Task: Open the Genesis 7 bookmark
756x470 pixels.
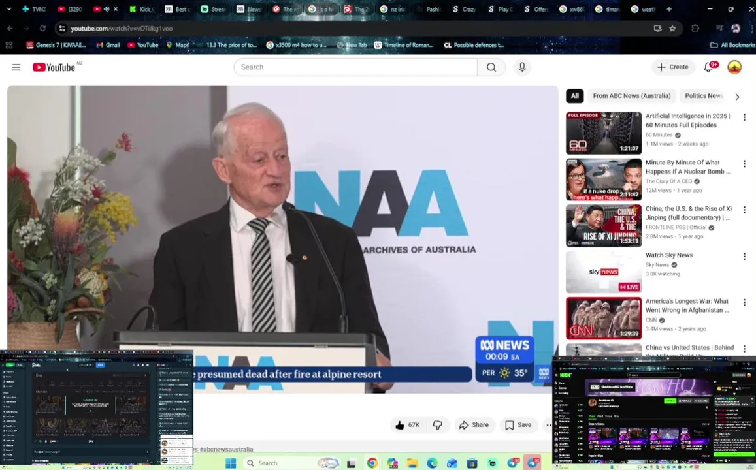Action: (56, 45)
